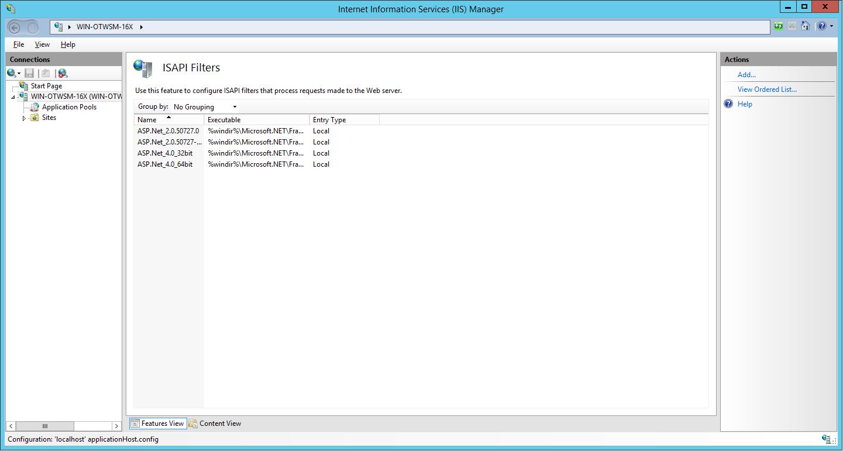Select ASP.Net_2.0.50727.0 filter row
The width and height of the screenshot is (843, 451).
tap(421, 131)
